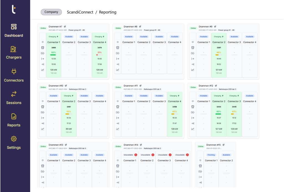284x192 pixels.
Task: Open the Connectors section
Action: (x=14, y=75)
